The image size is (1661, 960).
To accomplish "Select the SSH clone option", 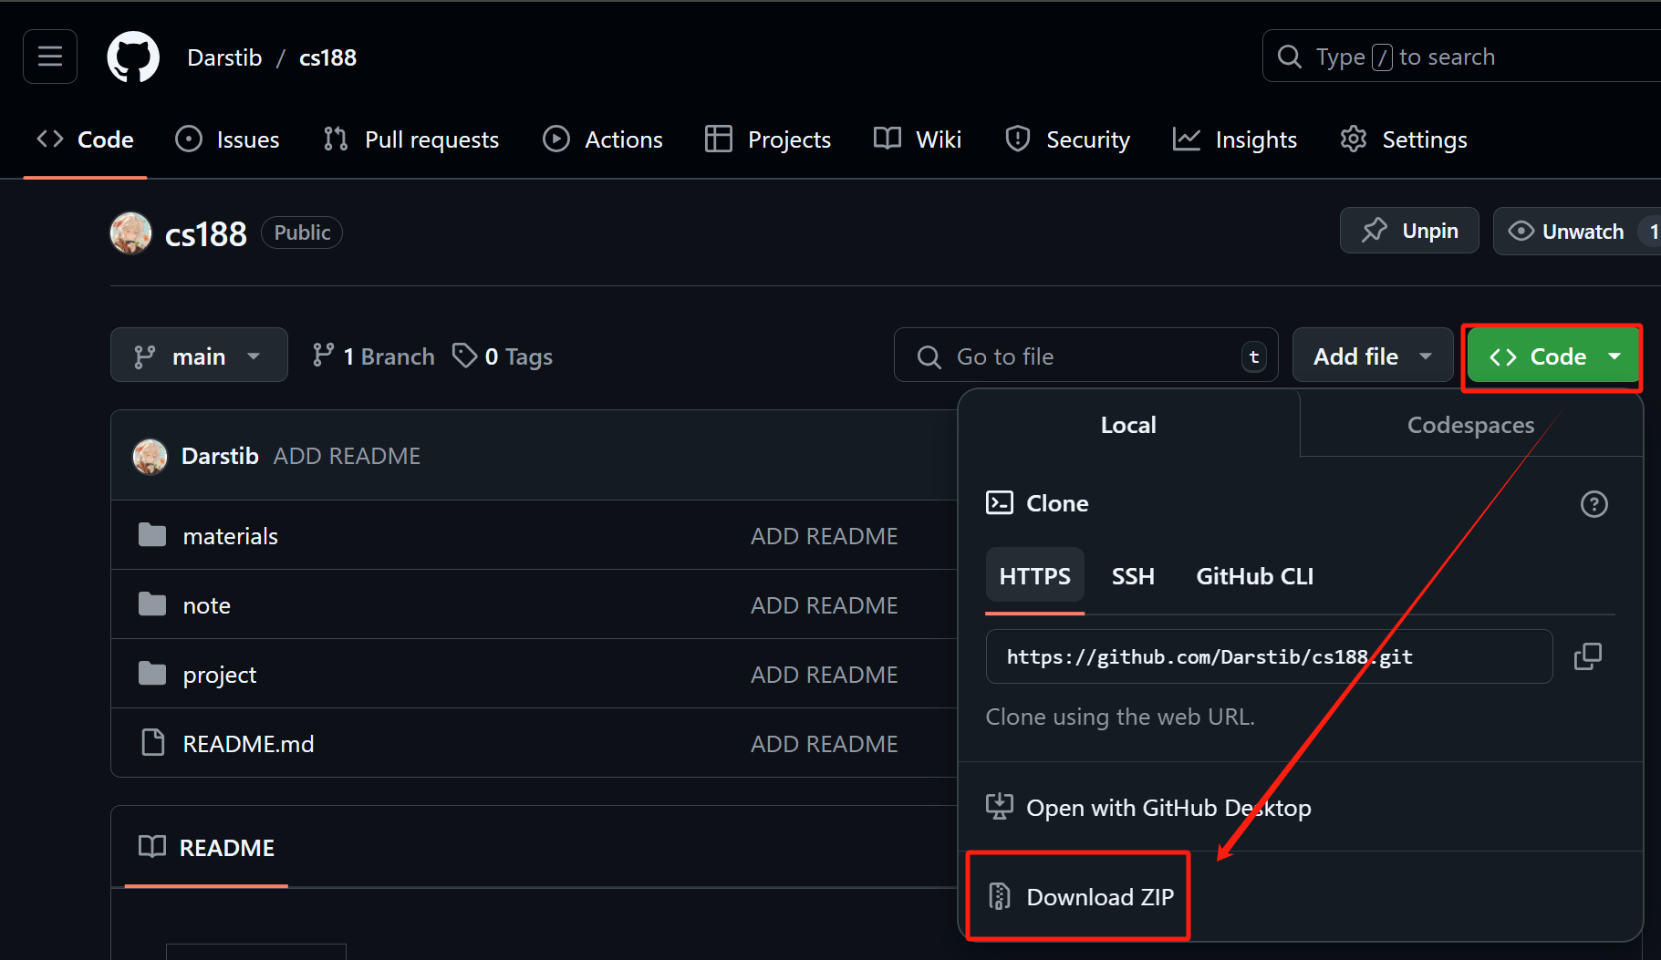I will [1133, 576].
